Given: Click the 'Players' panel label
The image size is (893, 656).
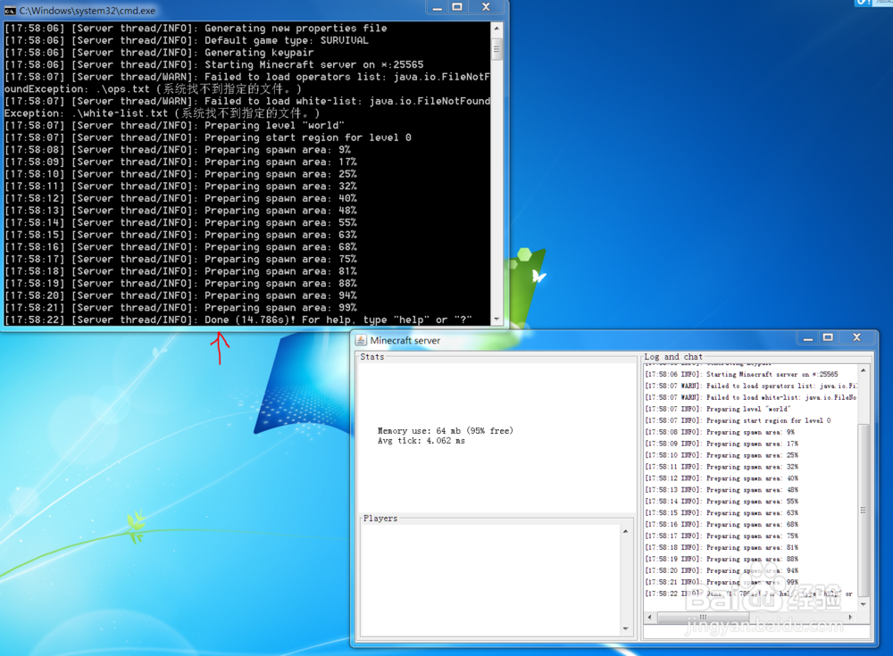Looking at the screenshot, I should 380,519.
